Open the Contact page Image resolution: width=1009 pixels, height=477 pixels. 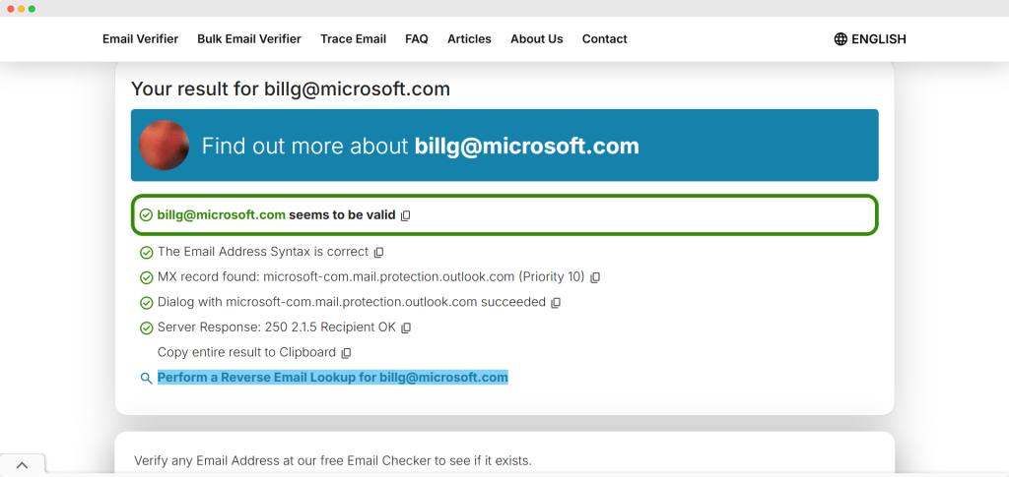(604, 39)
